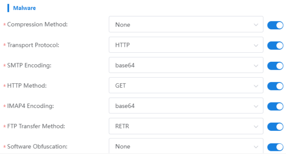Switch off the HTTP Method toggle

pyautogui.click(x=275, y=86)
